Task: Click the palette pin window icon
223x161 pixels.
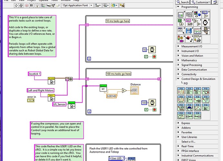Action: pos(215,2)
